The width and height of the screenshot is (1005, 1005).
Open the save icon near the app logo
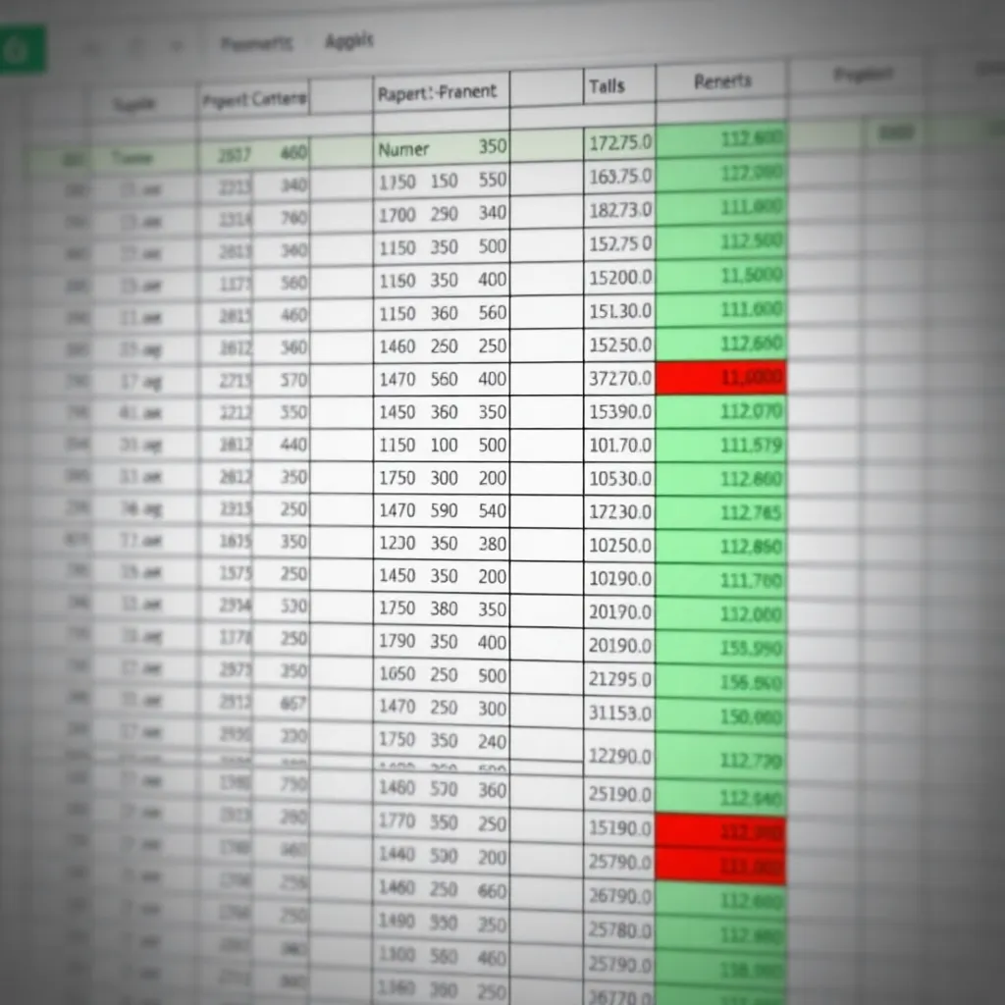click(91, 47)
